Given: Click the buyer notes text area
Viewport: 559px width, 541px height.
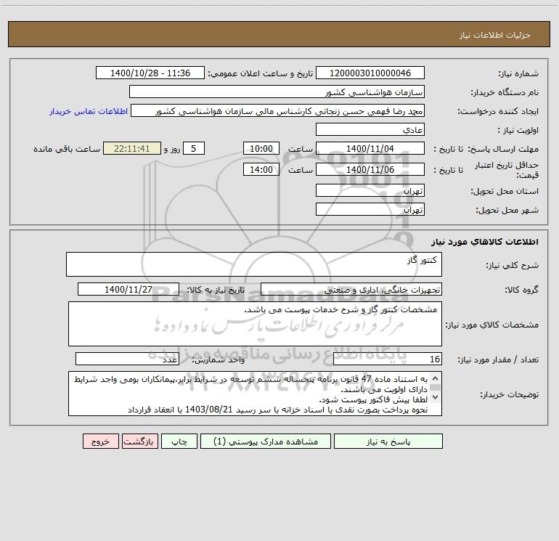Looking at the screenshot, I should (255, 394).
